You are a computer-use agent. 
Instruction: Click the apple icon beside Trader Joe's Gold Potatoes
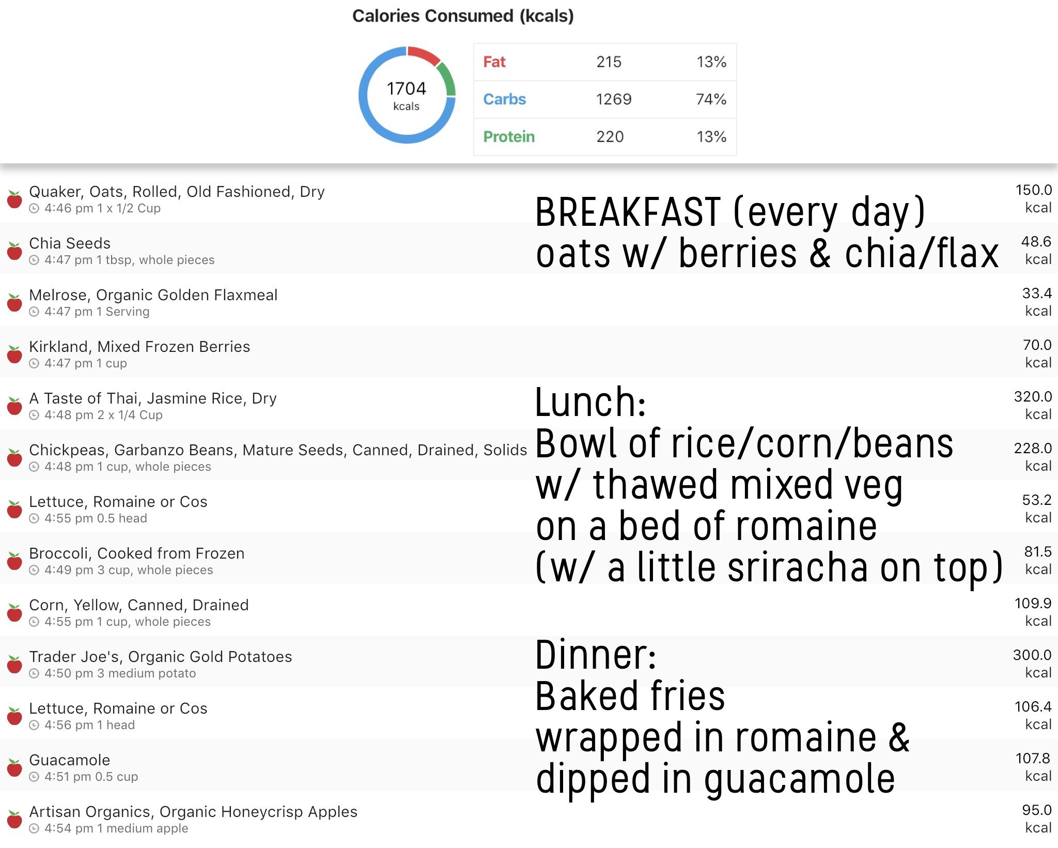pyautogui.click(x=14, y=664)
